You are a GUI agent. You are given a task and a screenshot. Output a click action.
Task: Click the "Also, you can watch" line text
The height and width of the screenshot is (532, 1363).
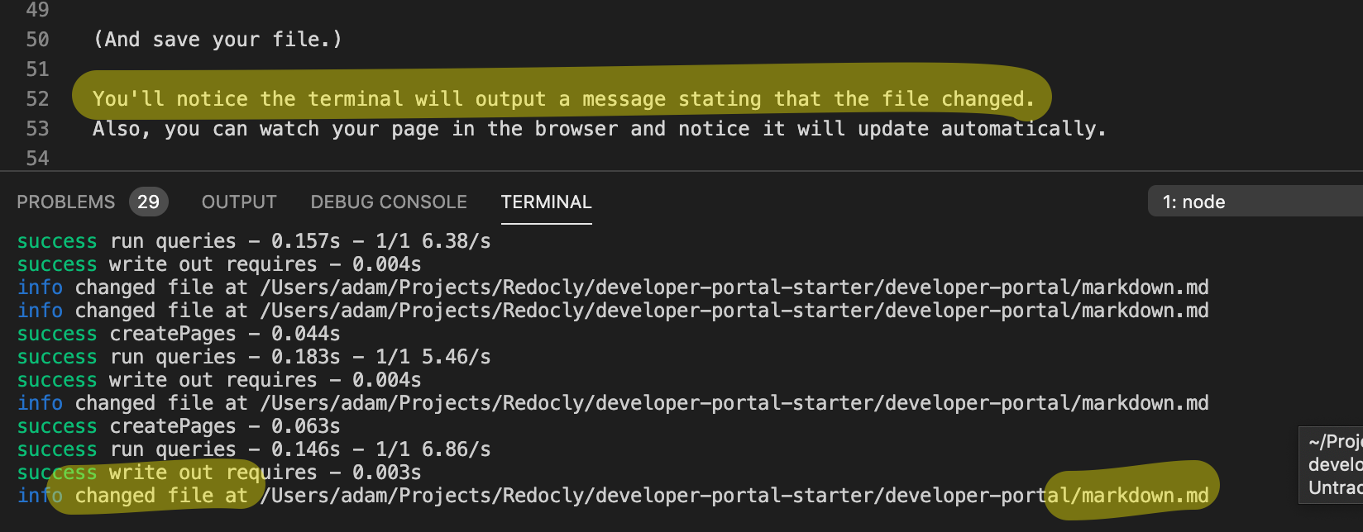[598, 129]
